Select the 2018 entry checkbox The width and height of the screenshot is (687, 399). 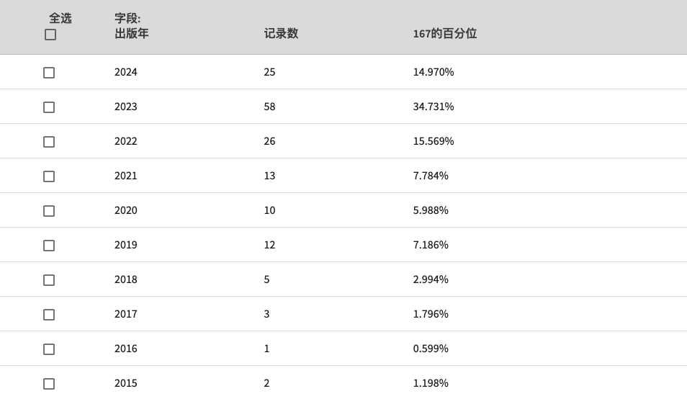pos(49,280)
